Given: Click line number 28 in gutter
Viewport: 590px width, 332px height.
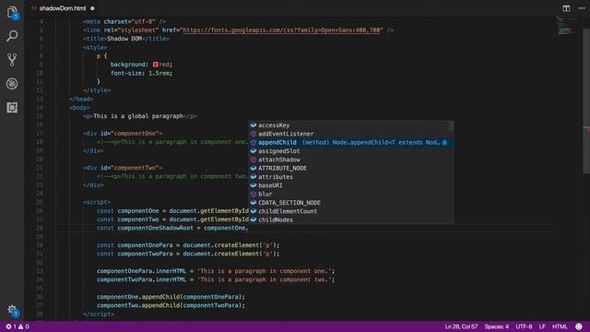Looking at the screenshot, I should tap(40, 228).
